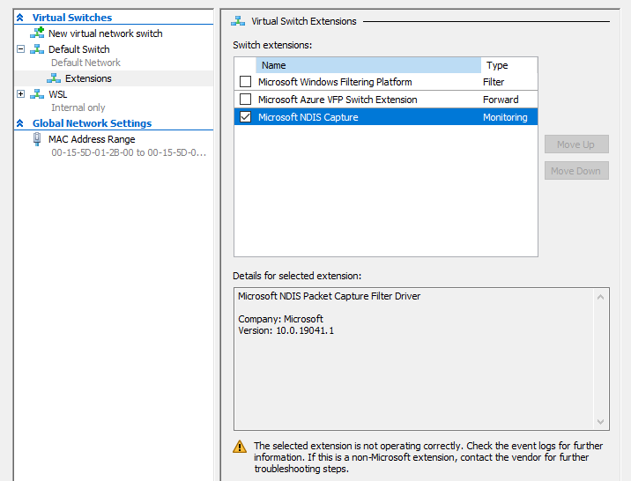Viewport: 631px width, 481px height.
Task: Collapse the Default Switch tree node
Action: (20, 49)
